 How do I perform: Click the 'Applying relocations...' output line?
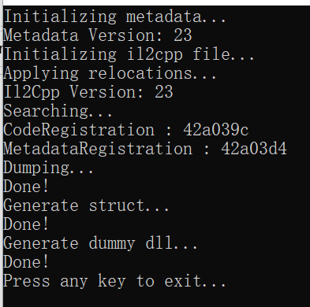pos(110,73)
